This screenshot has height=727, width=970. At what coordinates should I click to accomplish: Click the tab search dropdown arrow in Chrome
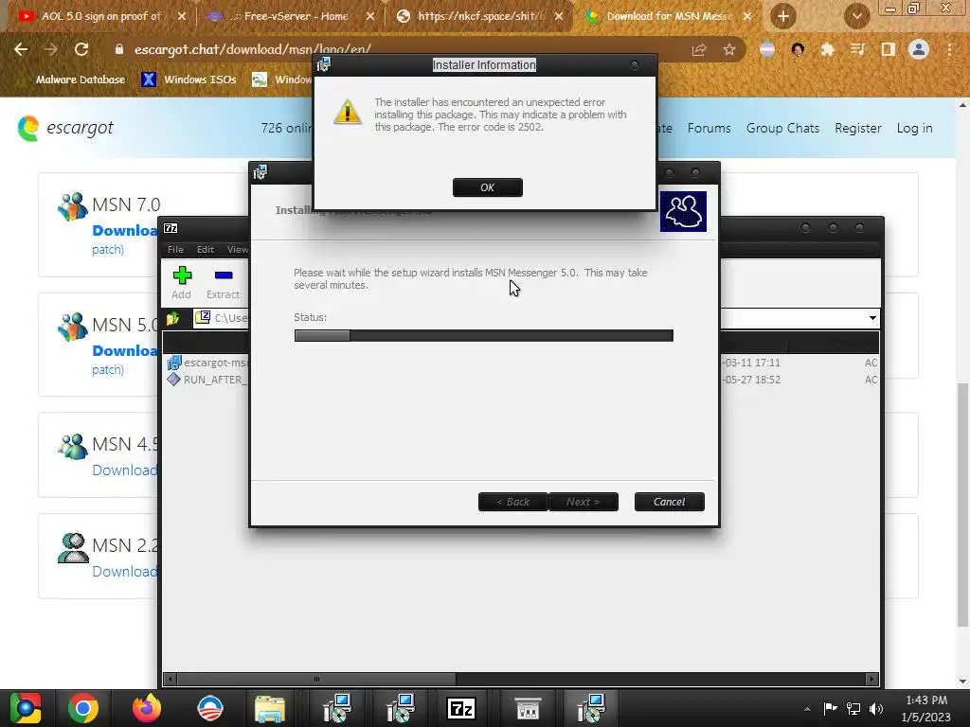[x=856, y=16]
